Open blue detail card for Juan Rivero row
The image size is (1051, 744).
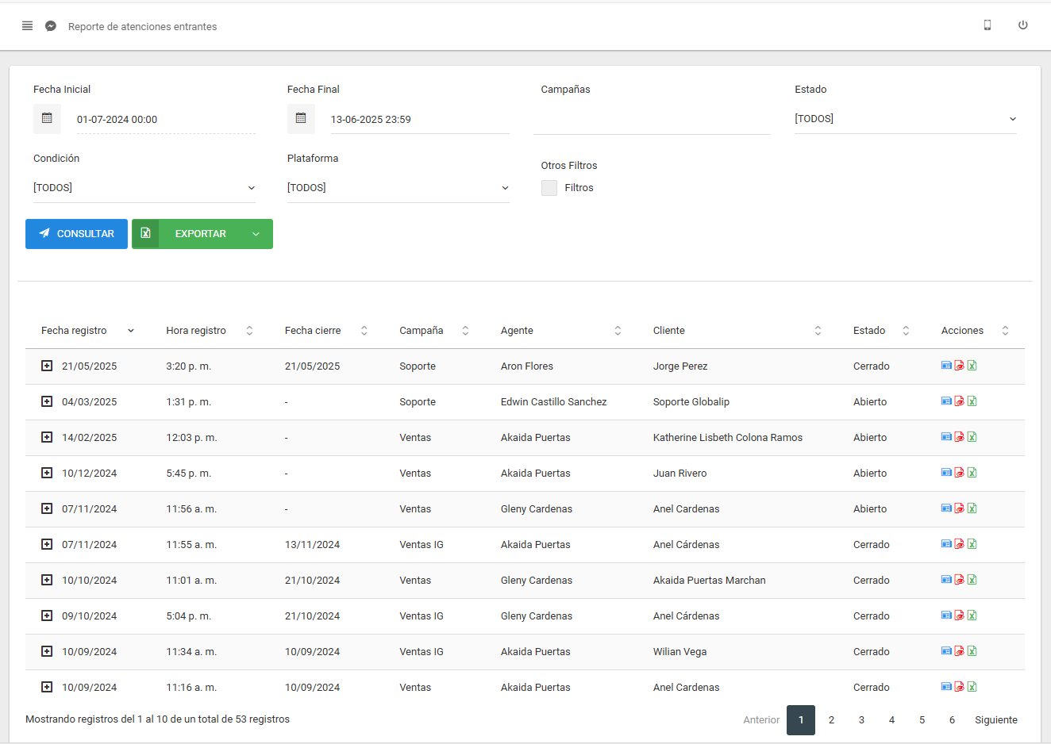pos(946,473)
